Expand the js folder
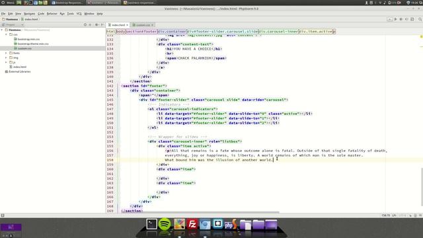The image size is (423, 238). 6,62
